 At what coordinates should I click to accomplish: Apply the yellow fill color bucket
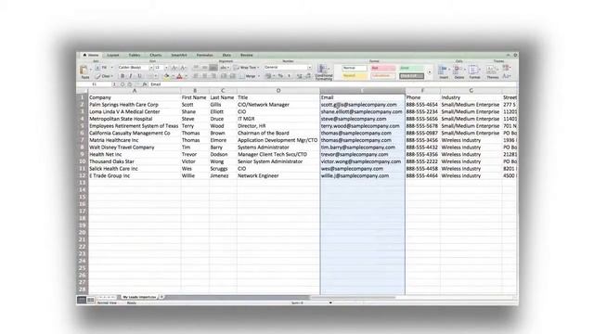pyautogui.click(x=167, y=76)
